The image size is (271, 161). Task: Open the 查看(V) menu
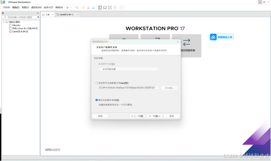pyautogui.click(x=25, y=8)
